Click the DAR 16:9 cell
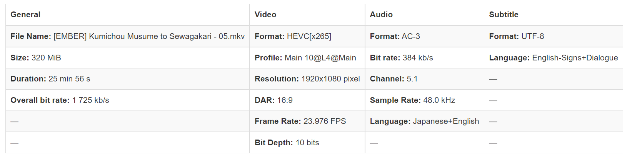 pos(273,100)
